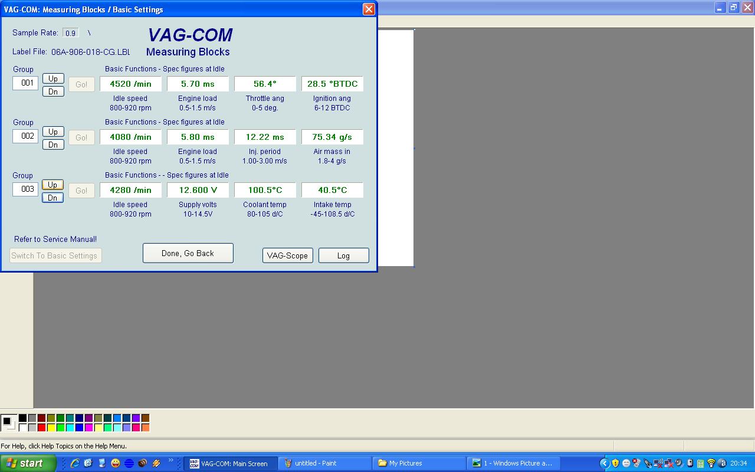Screen dimensions: 755x472
Task: Select dark red in Paint's palette
Action: (x=41, y=418)
